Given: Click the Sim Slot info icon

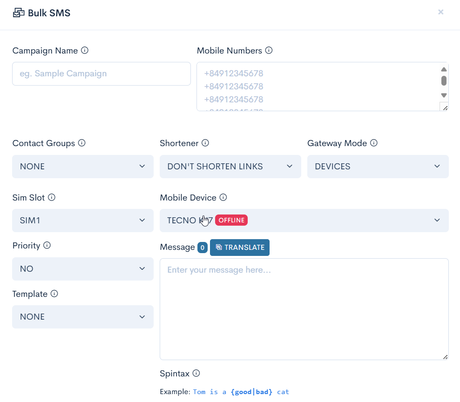Looking at the screenshot, I should tap(51, 197).
